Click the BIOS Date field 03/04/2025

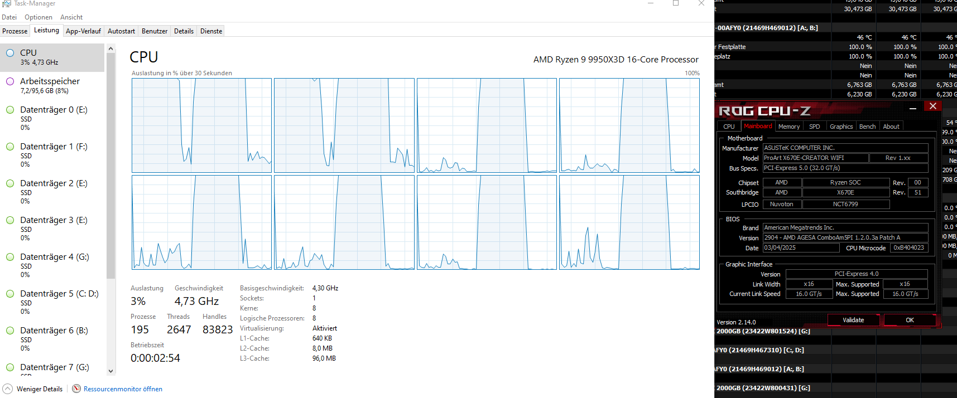[x=801, y=247]
